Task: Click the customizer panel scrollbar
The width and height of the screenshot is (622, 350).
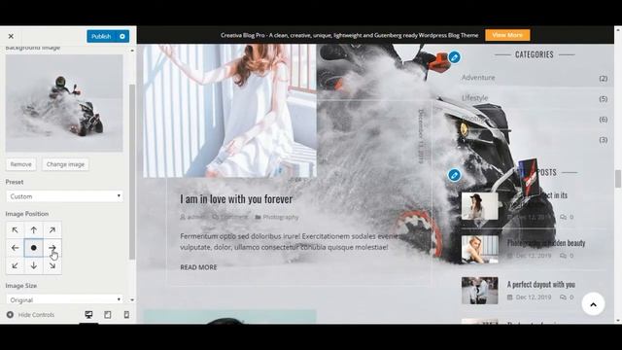Action: tap(132, 172)
